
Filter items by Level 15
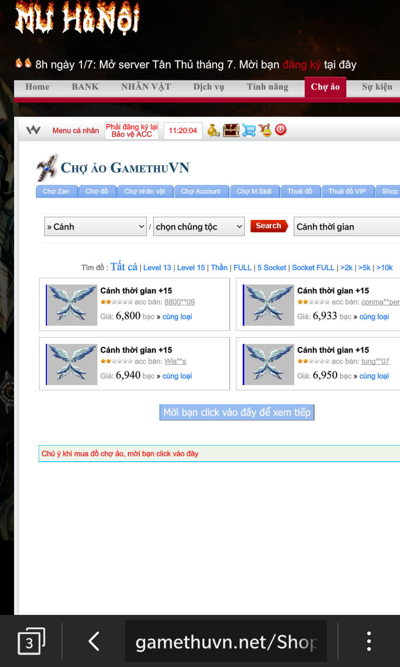[191, 268]
